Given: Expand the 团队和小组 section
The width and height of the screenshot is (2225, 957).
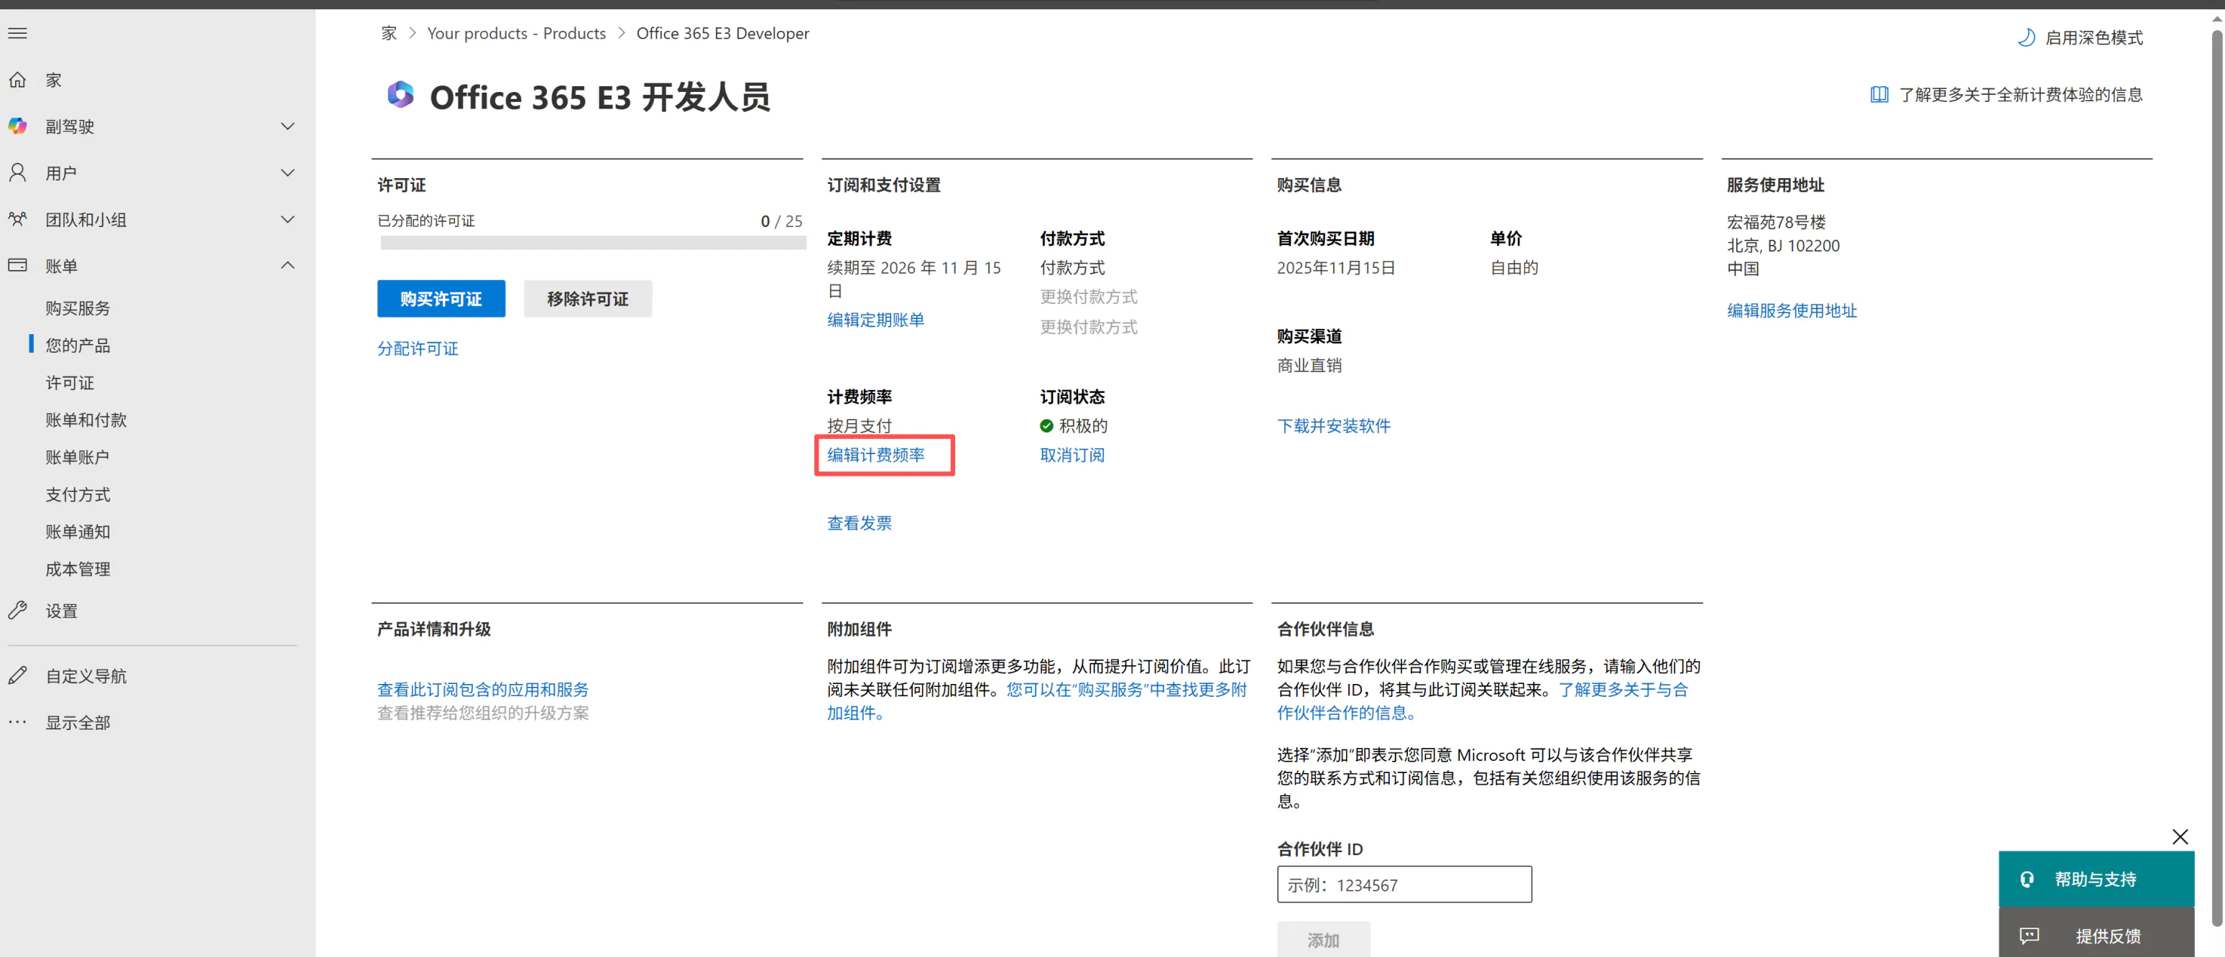Looking at the screenshot, I should pos(287,219).
